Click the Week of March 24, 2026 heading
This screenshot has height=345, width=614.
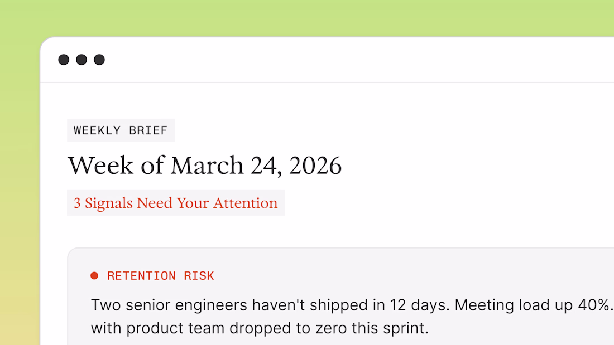point(204,166)
